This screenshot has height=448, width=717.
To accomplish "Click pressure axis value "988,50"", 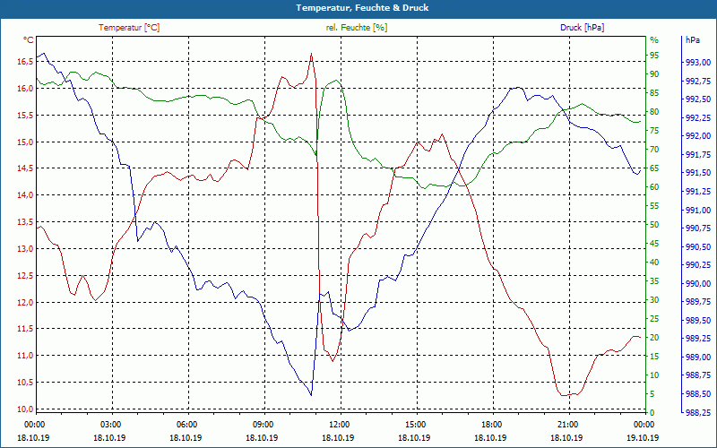I will [x=698, y=394].
